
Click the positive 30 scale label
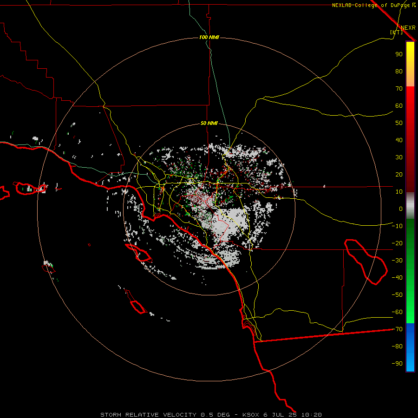tap(399, 157)
